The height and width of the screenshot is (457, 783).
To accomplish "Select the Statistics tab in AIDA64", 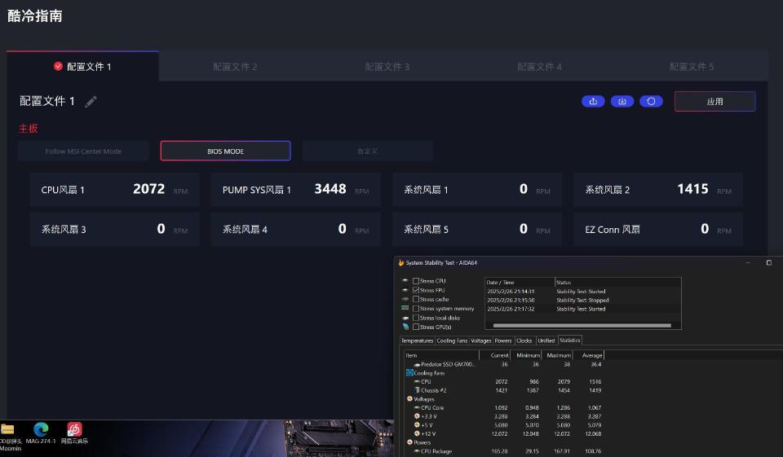I will [570, 341].
